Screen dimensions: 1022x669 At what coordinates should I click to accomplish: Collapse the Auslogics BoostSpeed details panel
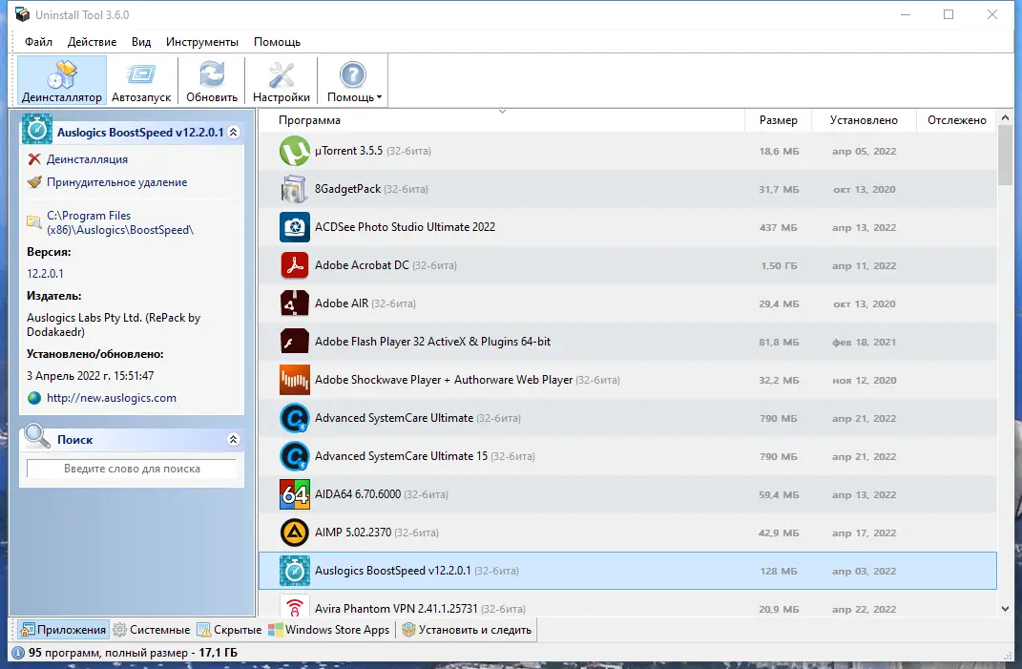click(x=234, y=133)
